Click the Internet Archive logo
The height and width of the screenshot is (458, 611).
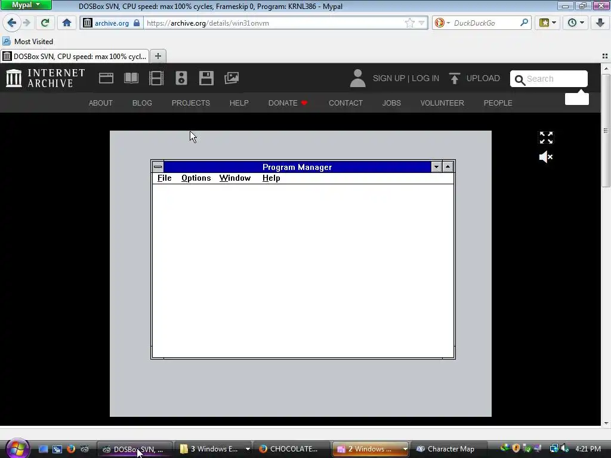pyautogui.click(x=45, y=78)
